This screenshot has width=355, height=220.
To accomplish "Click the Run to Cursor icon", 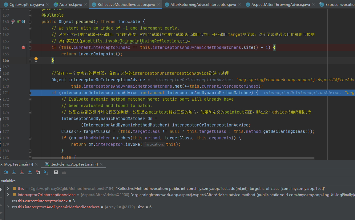I will click(46, 173).
